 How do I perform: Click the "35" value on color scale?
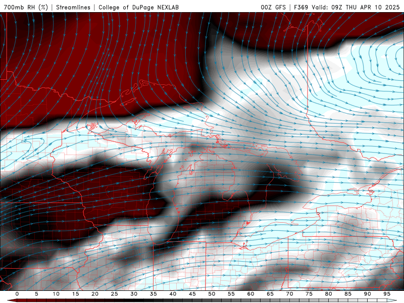coord(154,294)
